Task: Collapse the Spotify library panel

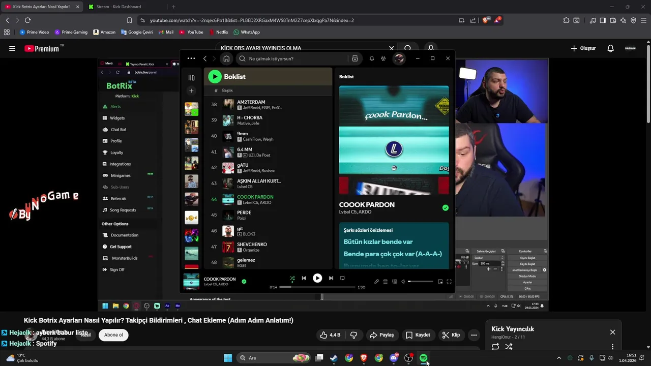Action: [191, 77]
